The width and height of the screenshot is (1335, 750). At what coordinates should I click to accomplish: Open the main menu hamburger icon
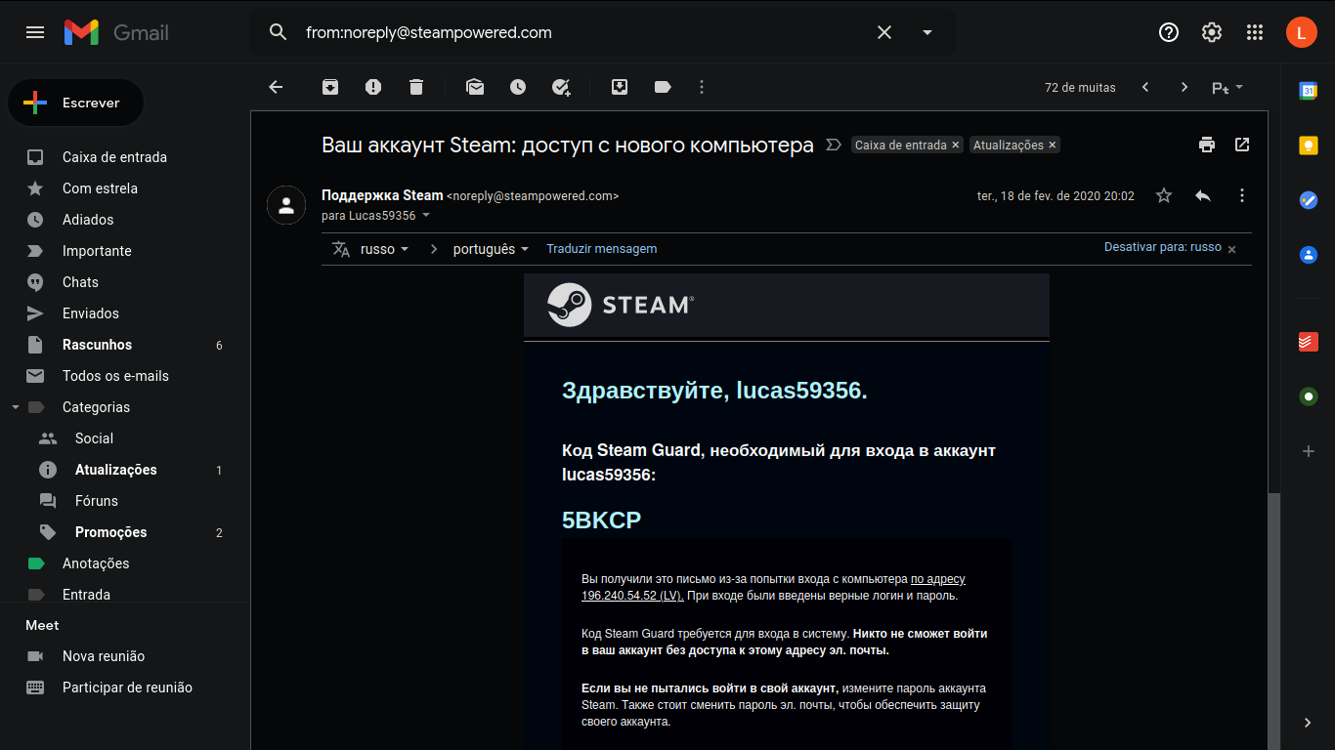(35, 32)
